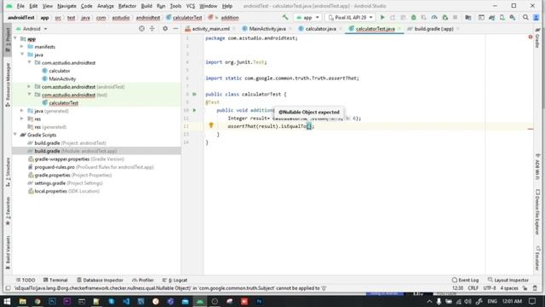The width and height of the screenshot is (545, 307).
Task: Expand the manifests folder
Action: point(22,46)
